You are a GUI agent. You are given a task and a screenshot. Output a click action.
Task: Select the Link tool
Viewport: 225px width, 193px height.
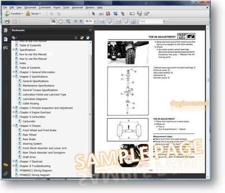pos(123,14)
